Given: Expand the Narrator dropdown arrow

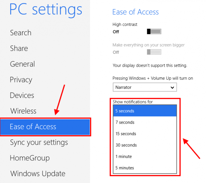Looking at the screenshot, I should pyautogui.click(x=172, y=87).
